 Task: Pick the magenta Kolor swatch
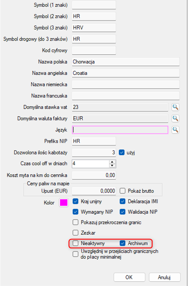point(64,203)
